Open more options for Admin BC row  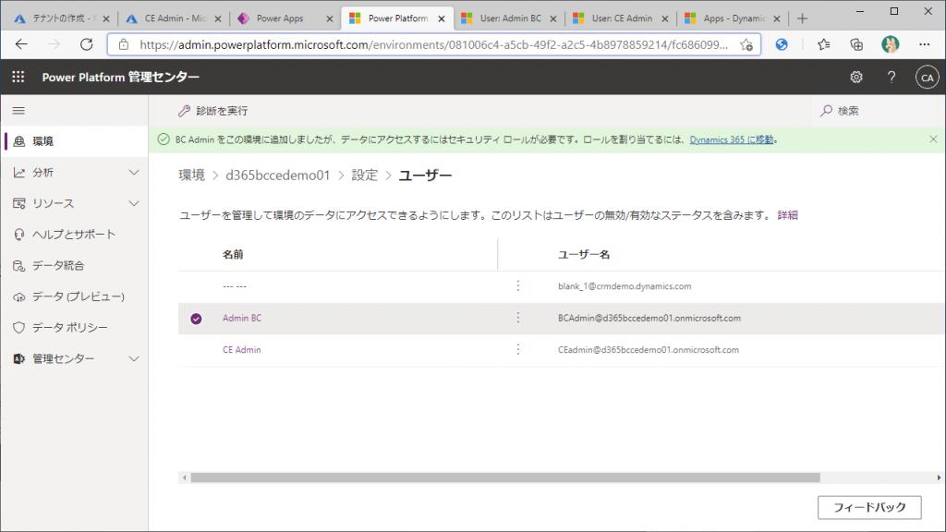517,318
